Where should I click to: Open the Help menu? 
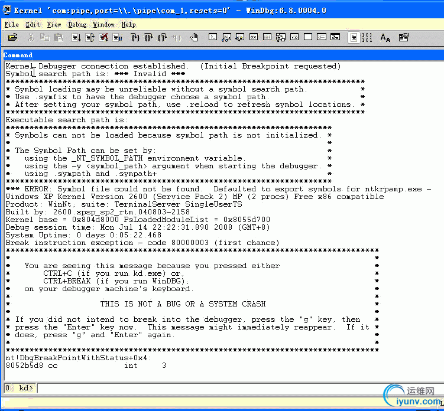pyautogui.click(x=128, y=25)
